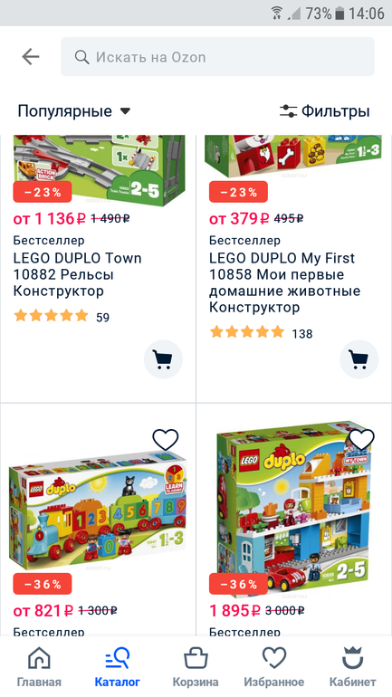Click the Искать на Ozon search field
Screen dimensions: 392x697
[x=217, y=57]
